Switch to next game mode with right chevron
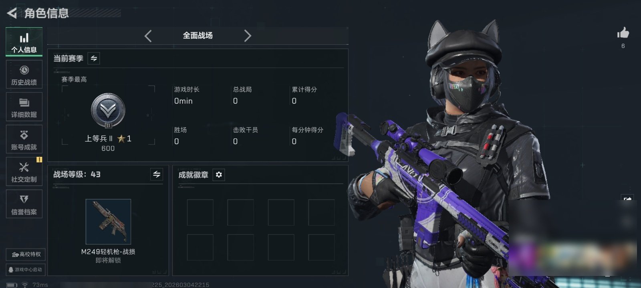The width and height of the screenshot is (641, 288). (x=248, y=36)
